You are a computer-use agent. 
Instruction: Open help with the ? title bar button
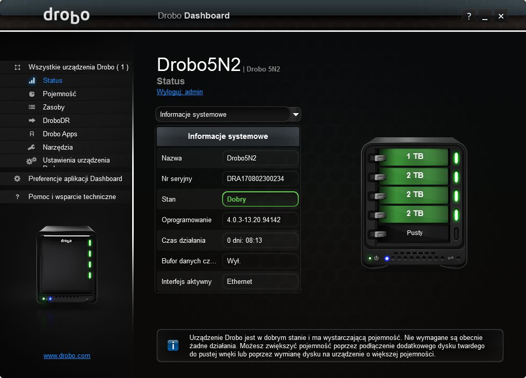(x=469, y=16)
